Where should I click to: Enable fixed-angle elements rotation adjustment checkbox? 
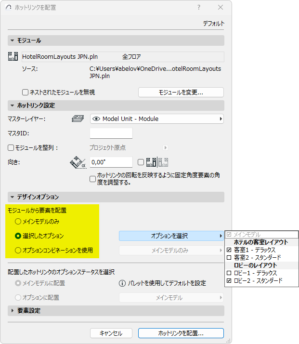[93, 179]
